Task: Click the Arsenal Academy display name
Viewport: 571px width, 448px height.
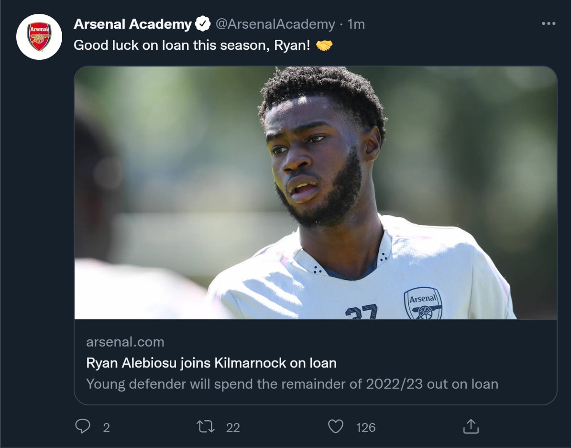Action: 132,24
